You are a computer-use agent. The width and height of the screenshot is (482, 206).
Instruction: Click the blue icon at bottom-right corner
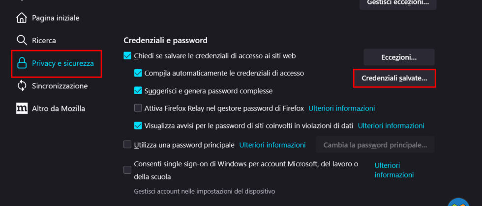pos(458,203)
